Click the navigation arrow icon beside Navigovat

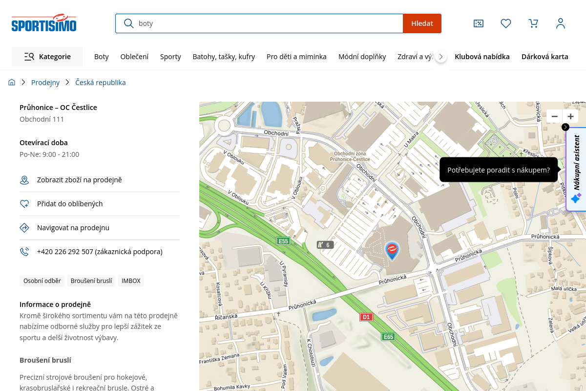(x=24, y=228)
